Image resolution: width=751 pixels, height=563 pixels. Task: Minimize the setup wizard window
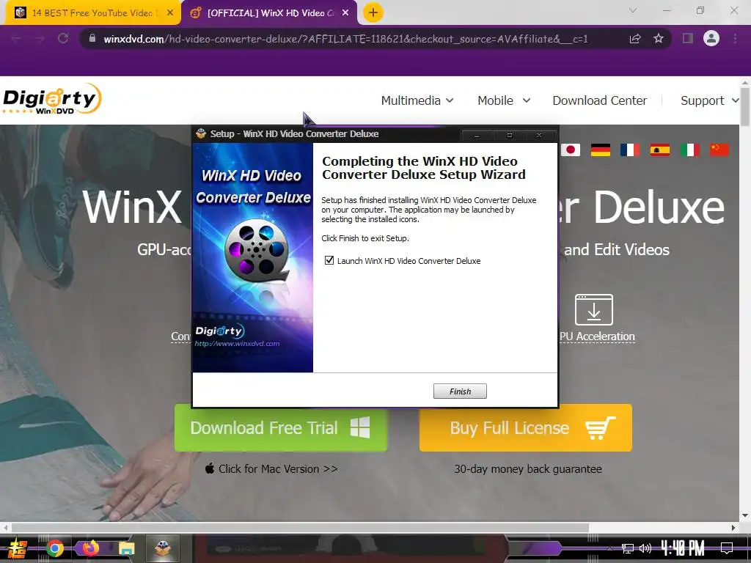[x=476, y=136]
